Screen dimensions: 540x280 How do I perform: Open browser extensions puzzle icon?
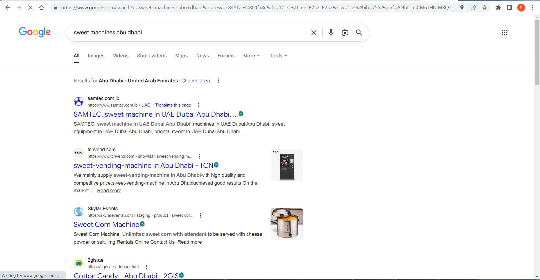coord(498,8)
